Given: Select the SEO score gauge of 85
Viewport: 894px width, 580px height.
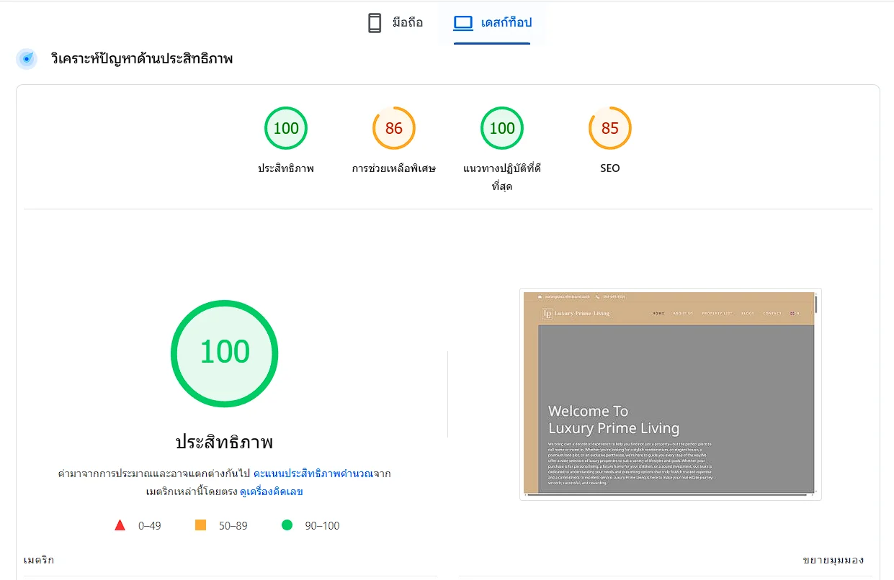Looking at the screenshot, I should pos(610,128).
